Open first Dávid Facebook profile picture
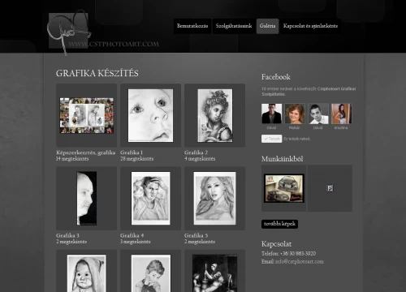The image size is (406, 292). 271,114
